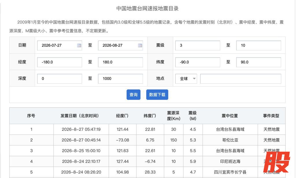This screenshot has height=178, width=296.
Task: Click latitude value 22.81
Action: [150, 130]
